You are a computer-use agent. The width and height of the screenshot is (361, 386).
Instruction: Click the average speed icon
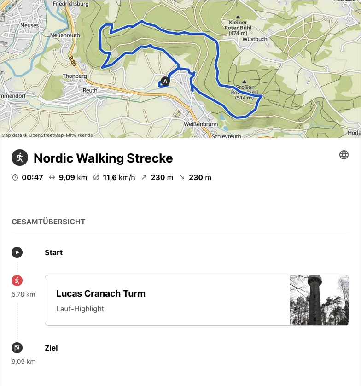[96, 177]
